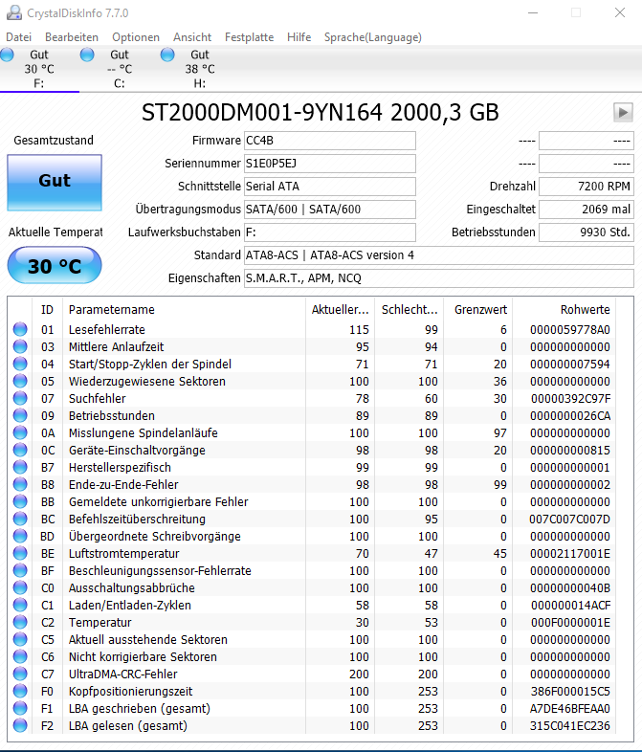Click status icon for Start/Stopp-Zyklen der Spindel
Screen dimensions: 642x752
click(x=20, y=364)
